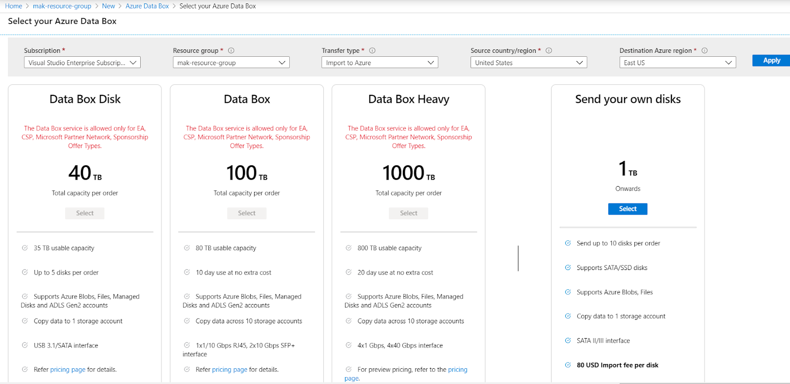
Task: Click check icon beside Up to 5 disks per order
Action: tap(25, 272)
